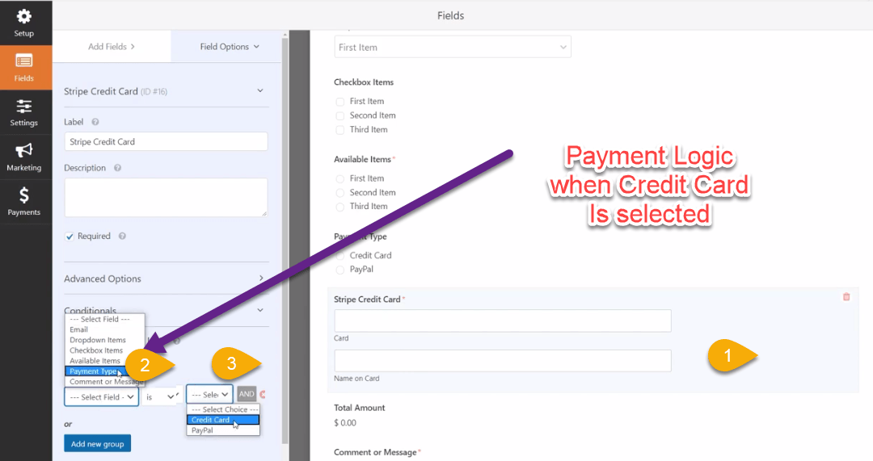
Task: Open the Marketing megaphone icon
Action: pyautogui.click(x=24, y=150)
